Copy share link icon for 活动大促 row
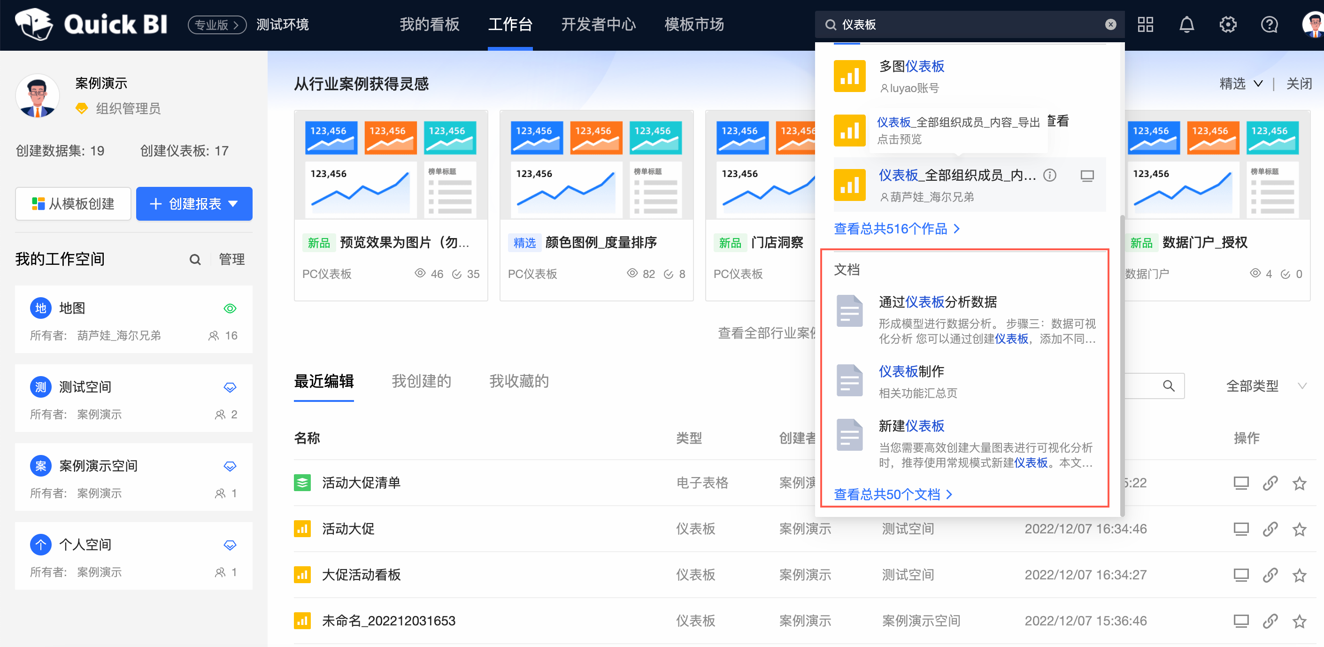Viewport: 1324px width, 647px height. coord(1271,528)
